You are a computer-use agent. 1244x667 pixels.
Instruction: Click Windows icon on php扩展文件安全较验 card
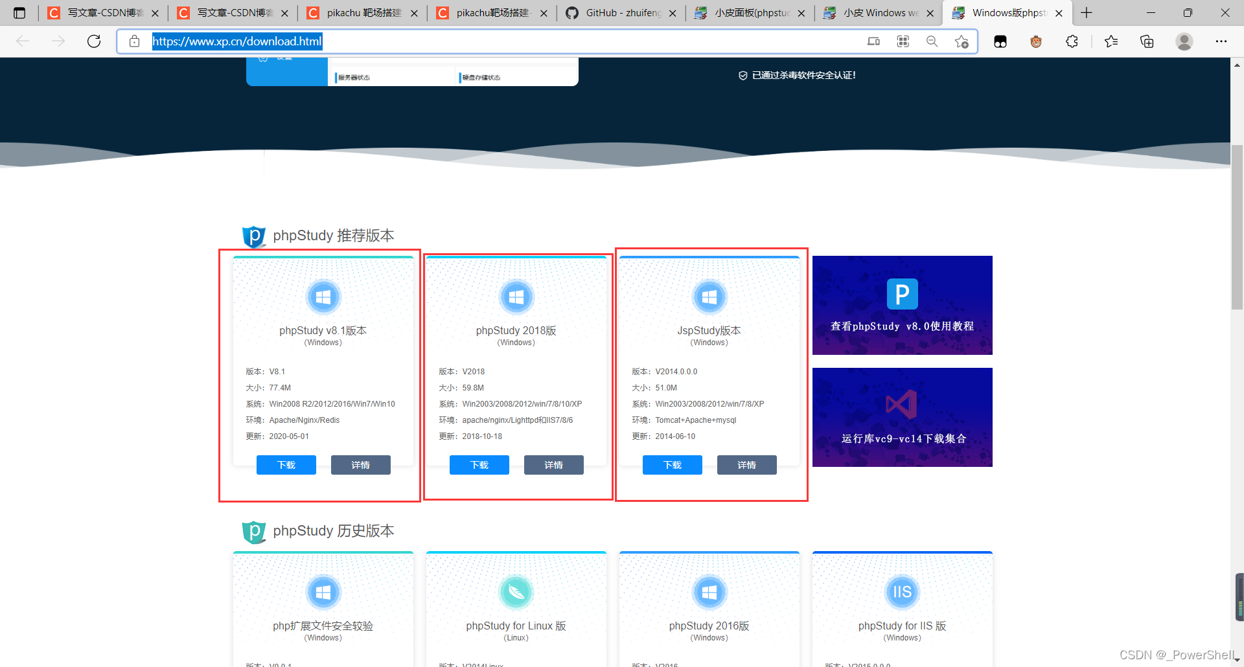[x=323, y=592]
